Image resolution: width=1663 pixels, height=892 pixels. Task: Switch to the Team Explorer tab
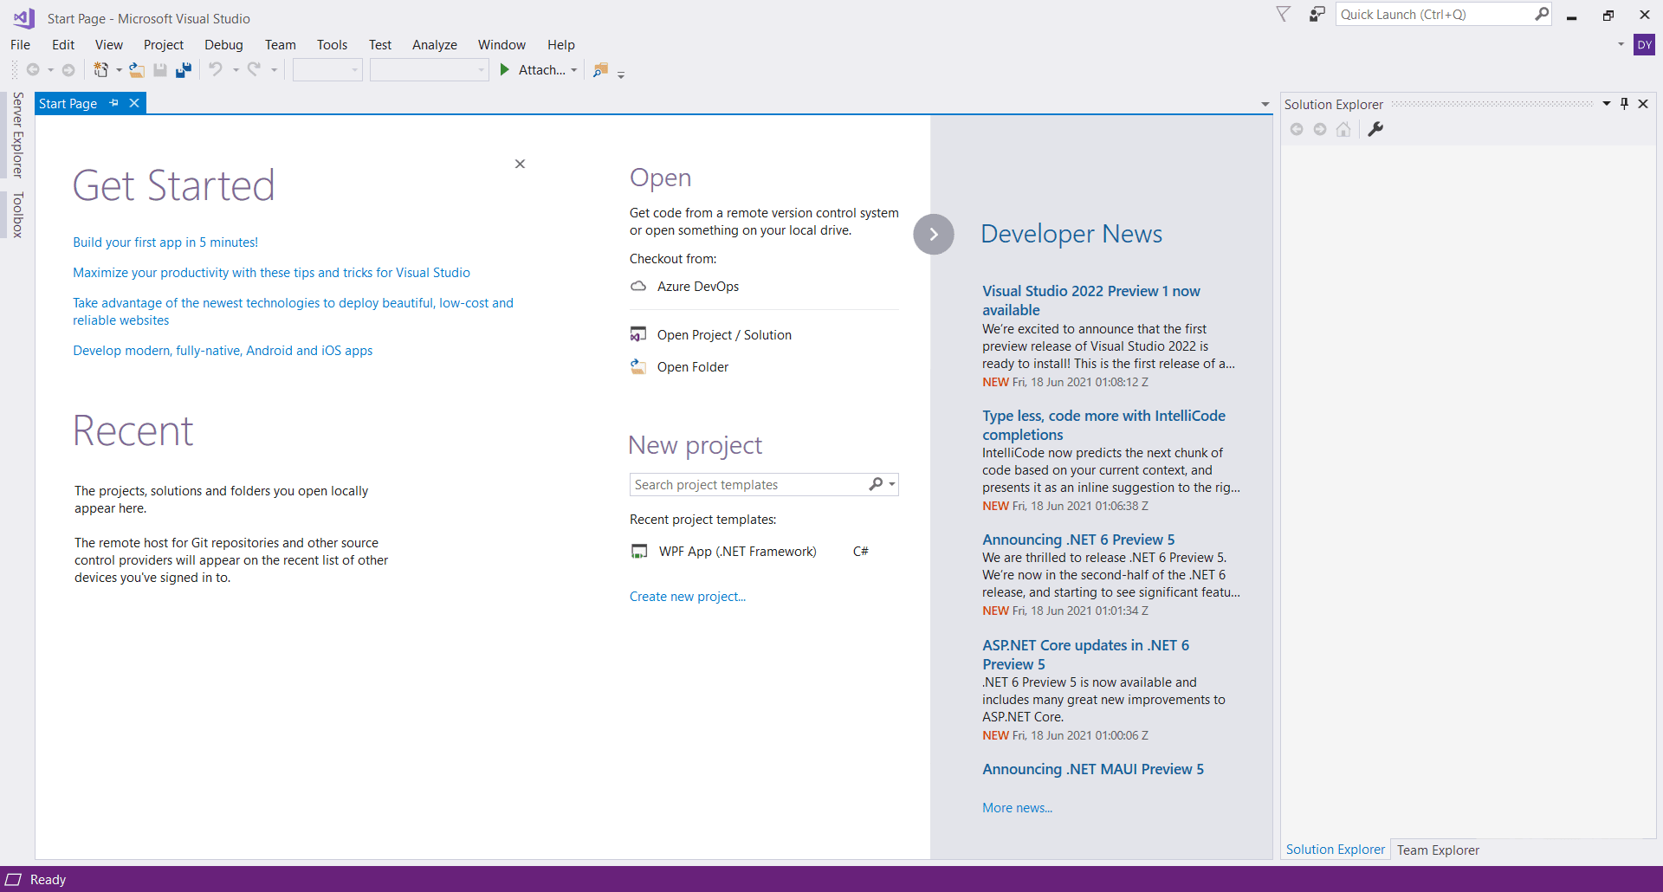1438,850
